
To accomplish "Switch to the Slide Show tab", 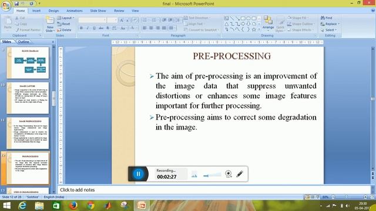I will point(98,11).
